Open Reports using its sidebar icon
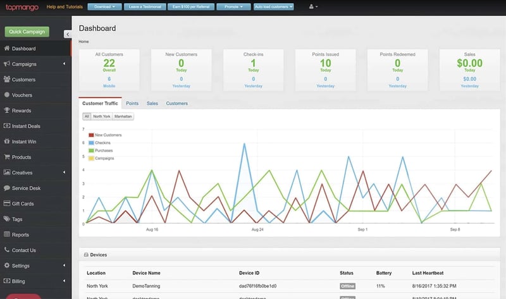Image resolution: width=506 pixels, height=299 pixels. pyautogui.click(x=7, y=235)
